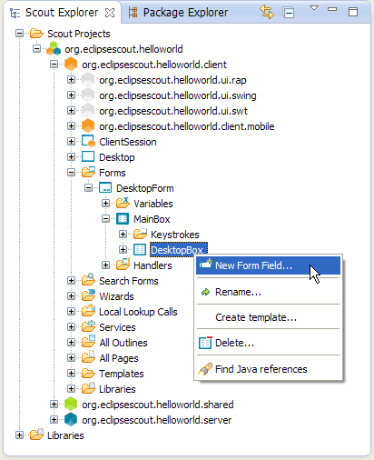The height and width of the screenshot is (460, 374).
Task: Expand the bottom-level Libraries node
Action: tap(19, 435)
